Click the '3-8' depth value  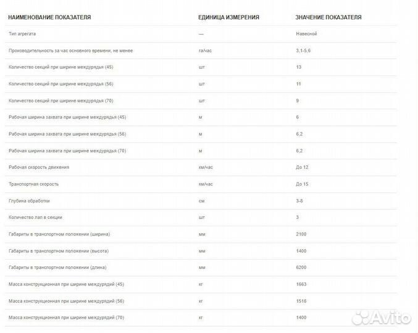(300, 201)
